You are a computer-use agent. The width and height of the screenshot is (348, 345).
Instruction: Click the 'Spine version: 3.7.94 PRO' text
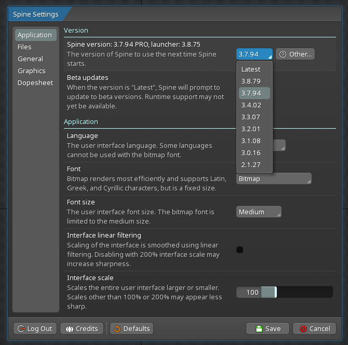108,45
